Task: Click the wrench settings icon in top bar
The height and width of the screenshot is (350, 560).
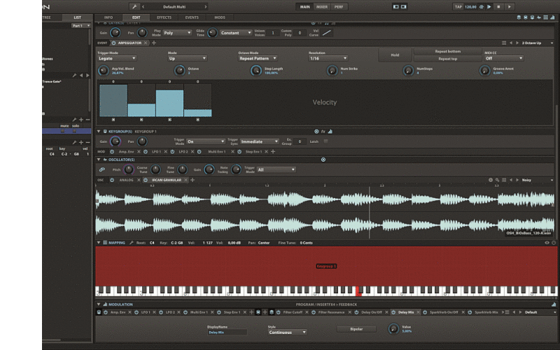Action: click(134, 6)
